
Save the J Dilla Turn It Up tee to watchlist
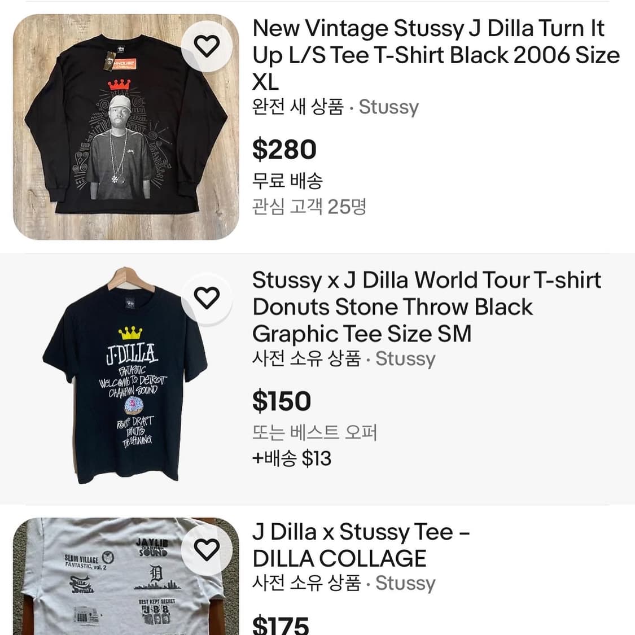(x=207, y=46)
